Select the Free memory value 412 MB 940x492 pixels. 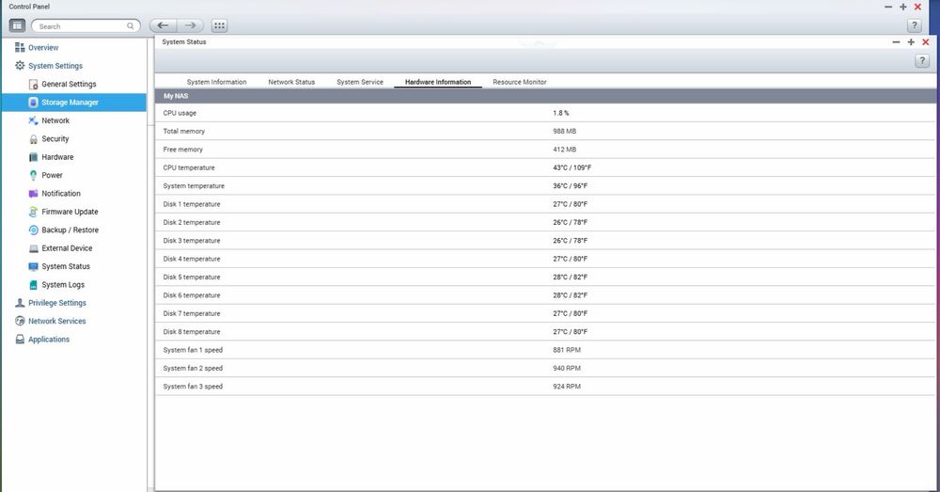click(x=564, y=150)
